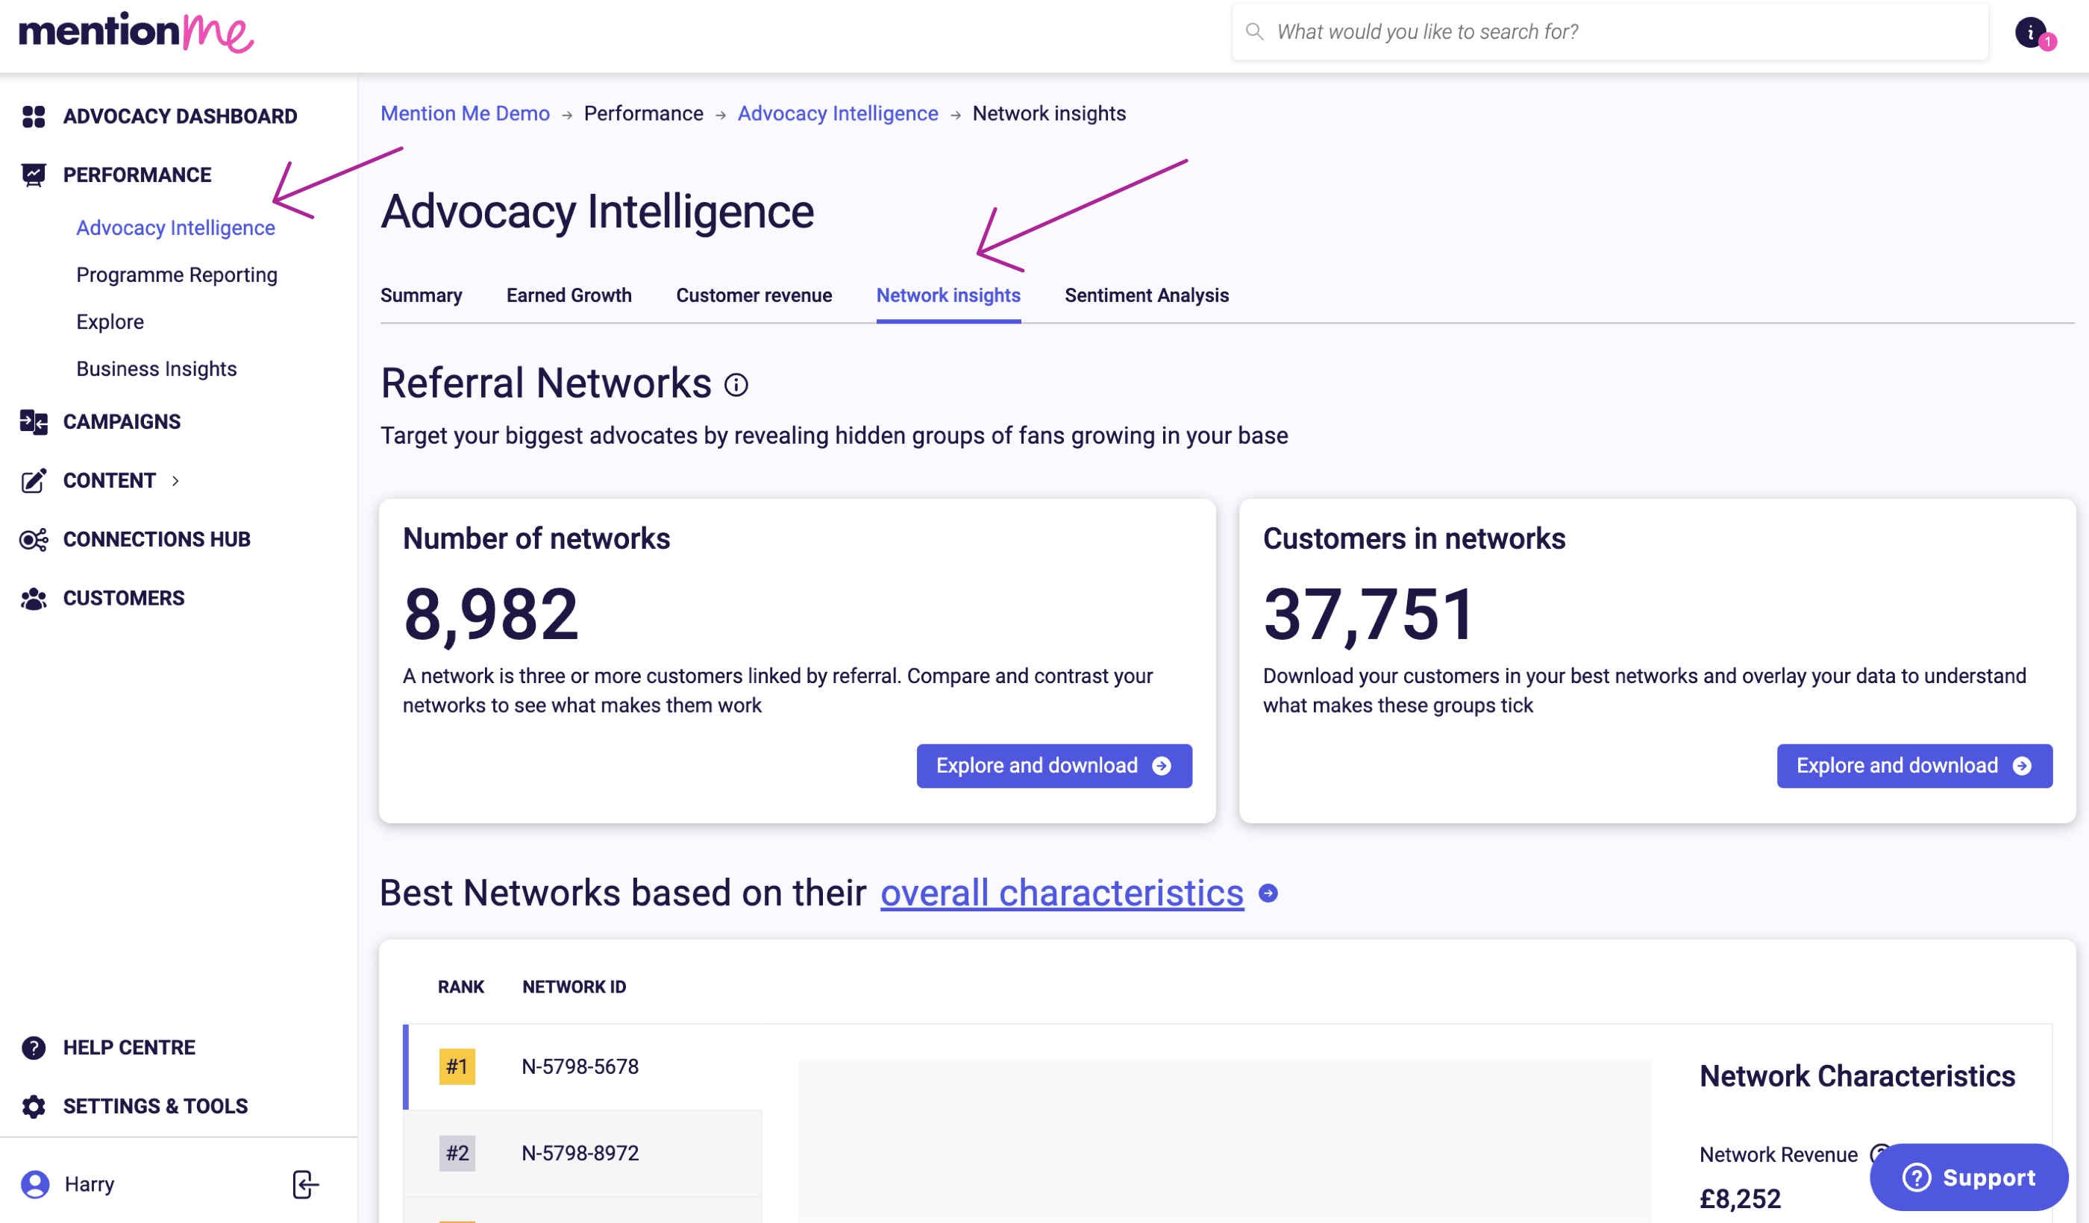Open Explore in the sidebar
The height and width of the screenshot is (1223, 2089).
click(x=110, y=322)
